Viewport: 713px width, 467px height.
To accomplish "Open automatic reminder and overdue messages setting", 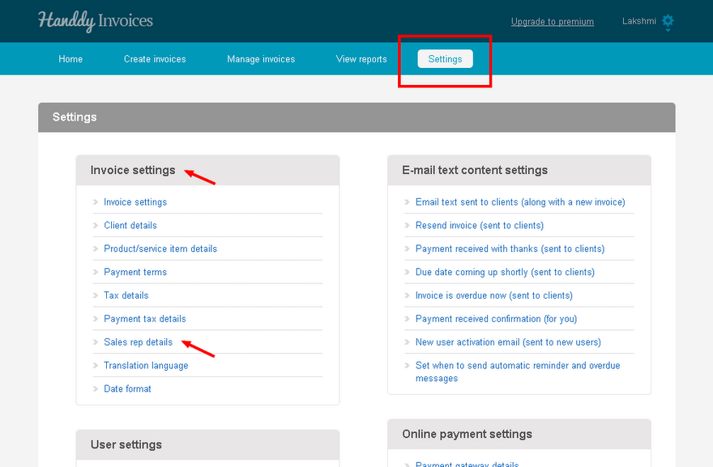I will click(x=518, y=371).
